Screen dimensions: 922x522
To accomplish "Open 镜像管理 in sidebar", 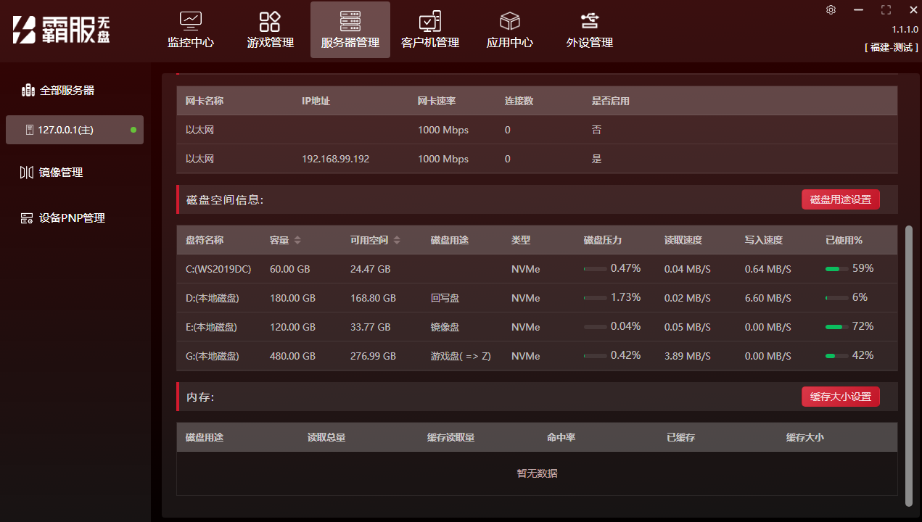I will (61, 173).
